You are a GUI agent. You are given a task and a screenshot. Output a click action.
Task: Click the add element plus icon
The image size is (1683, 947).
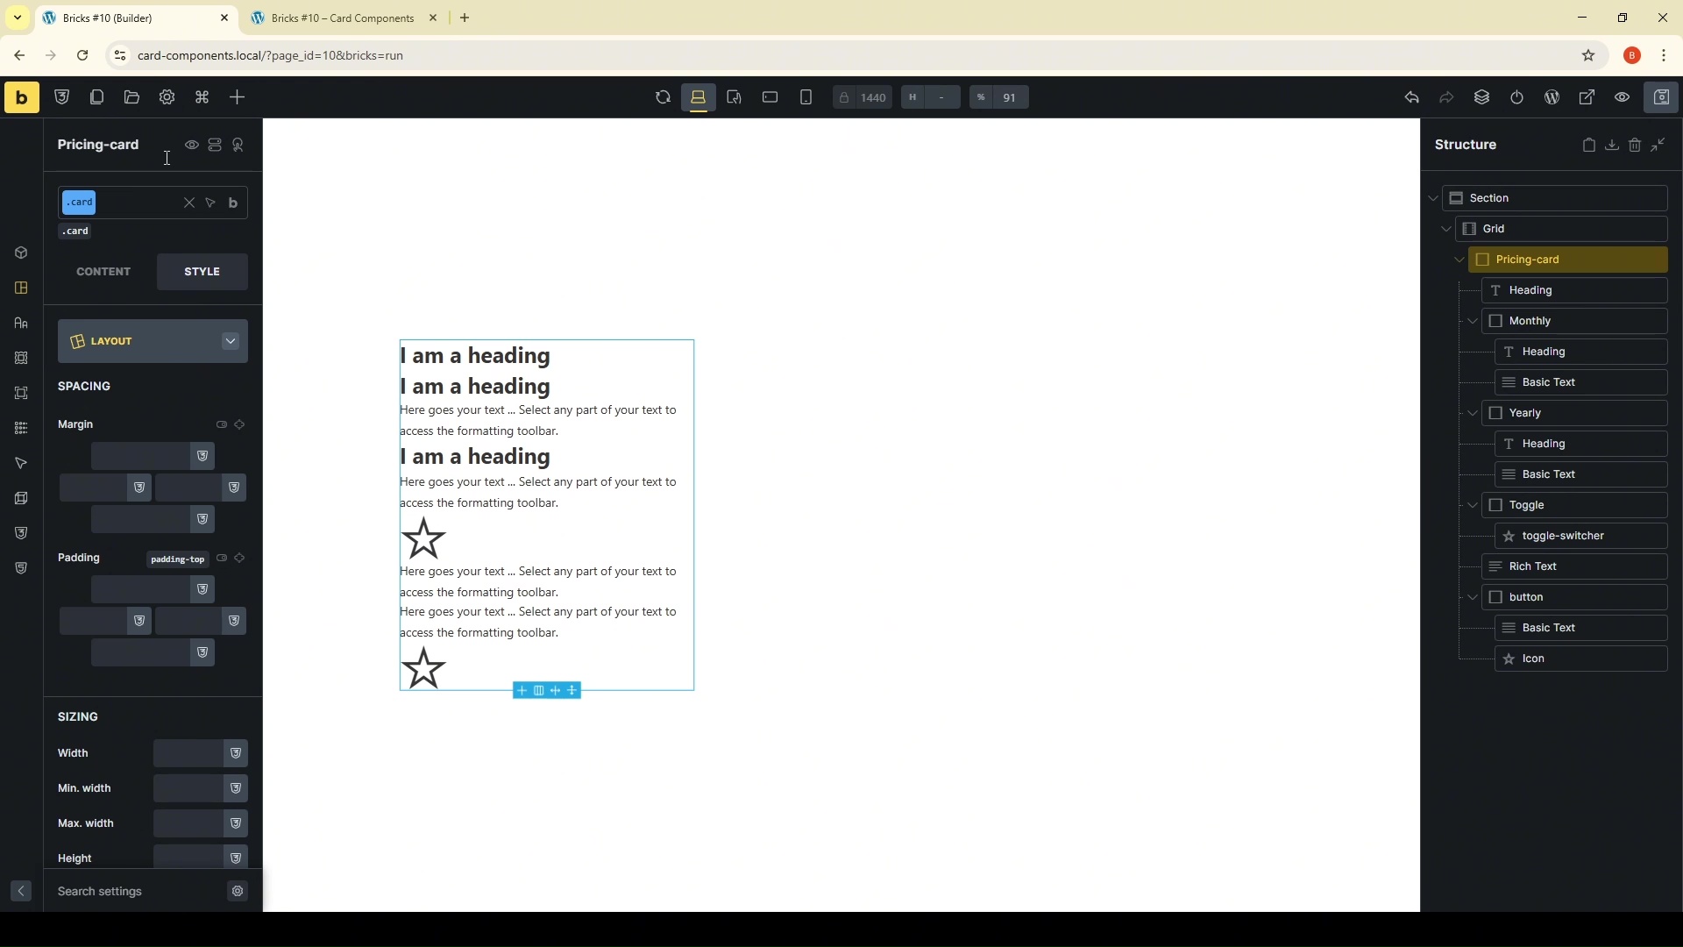tap(237, 97)
